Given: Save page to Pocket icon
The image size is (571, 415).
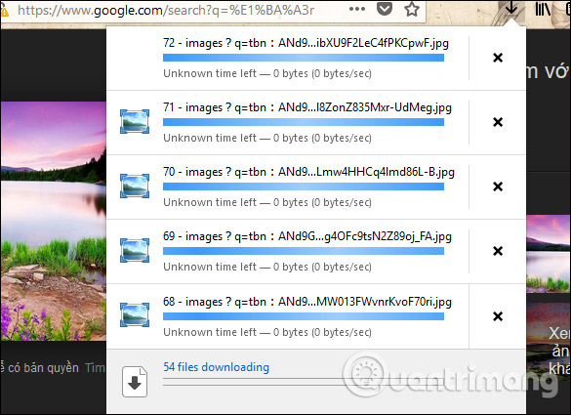Looking at the screenshot, I should point(385,9).
